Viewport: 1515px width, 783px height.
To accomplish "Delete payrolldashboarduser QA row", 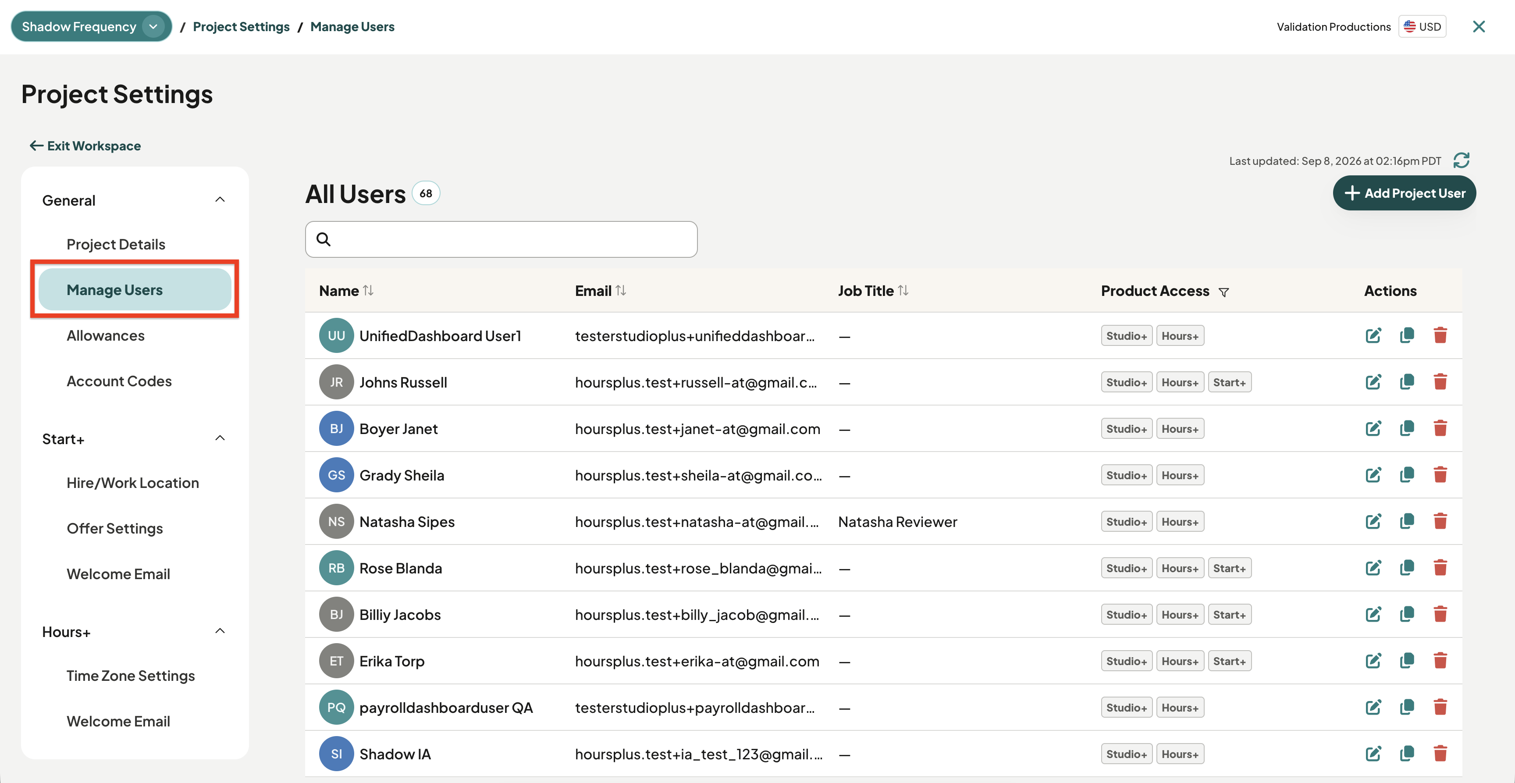I will pyautogui.click(x=1440, y=707).
